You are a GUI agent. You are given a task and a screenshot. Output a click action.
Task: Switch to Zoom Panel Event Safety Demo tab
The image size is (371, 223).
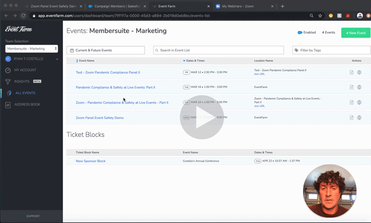pyautogui.click(x=53, y=6)
